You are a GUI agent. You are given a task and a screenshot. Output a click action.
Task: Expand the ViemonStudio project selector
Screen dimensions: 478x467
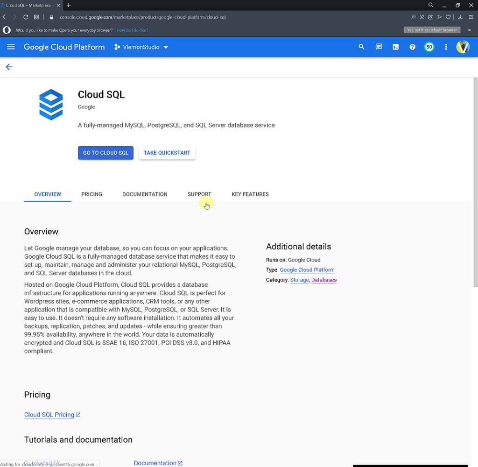pos(141,47)
